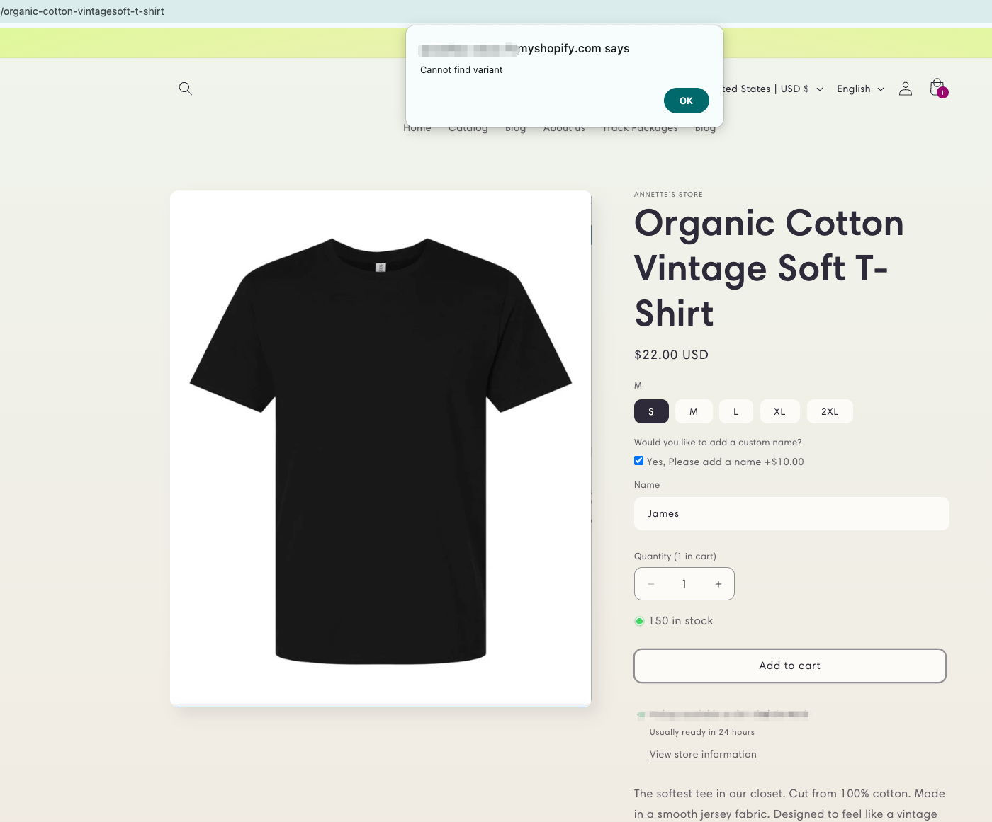This screenshot has width=992, height=822.
Task: Pick the XL size option
Action: [779, 411]
